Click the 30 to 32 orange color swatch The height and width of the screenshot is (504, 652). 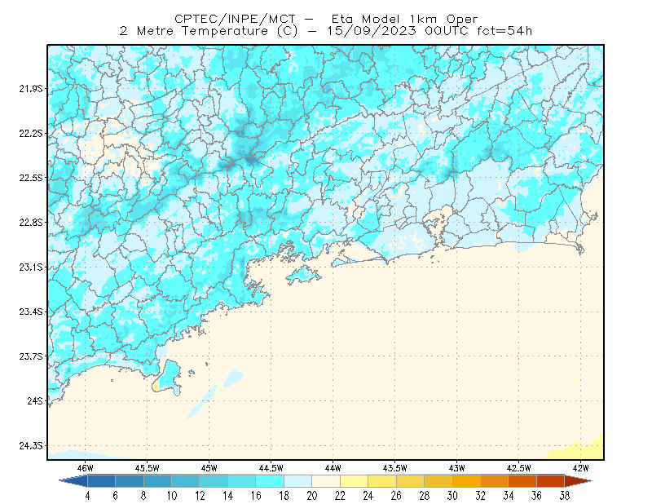(466, 481)
